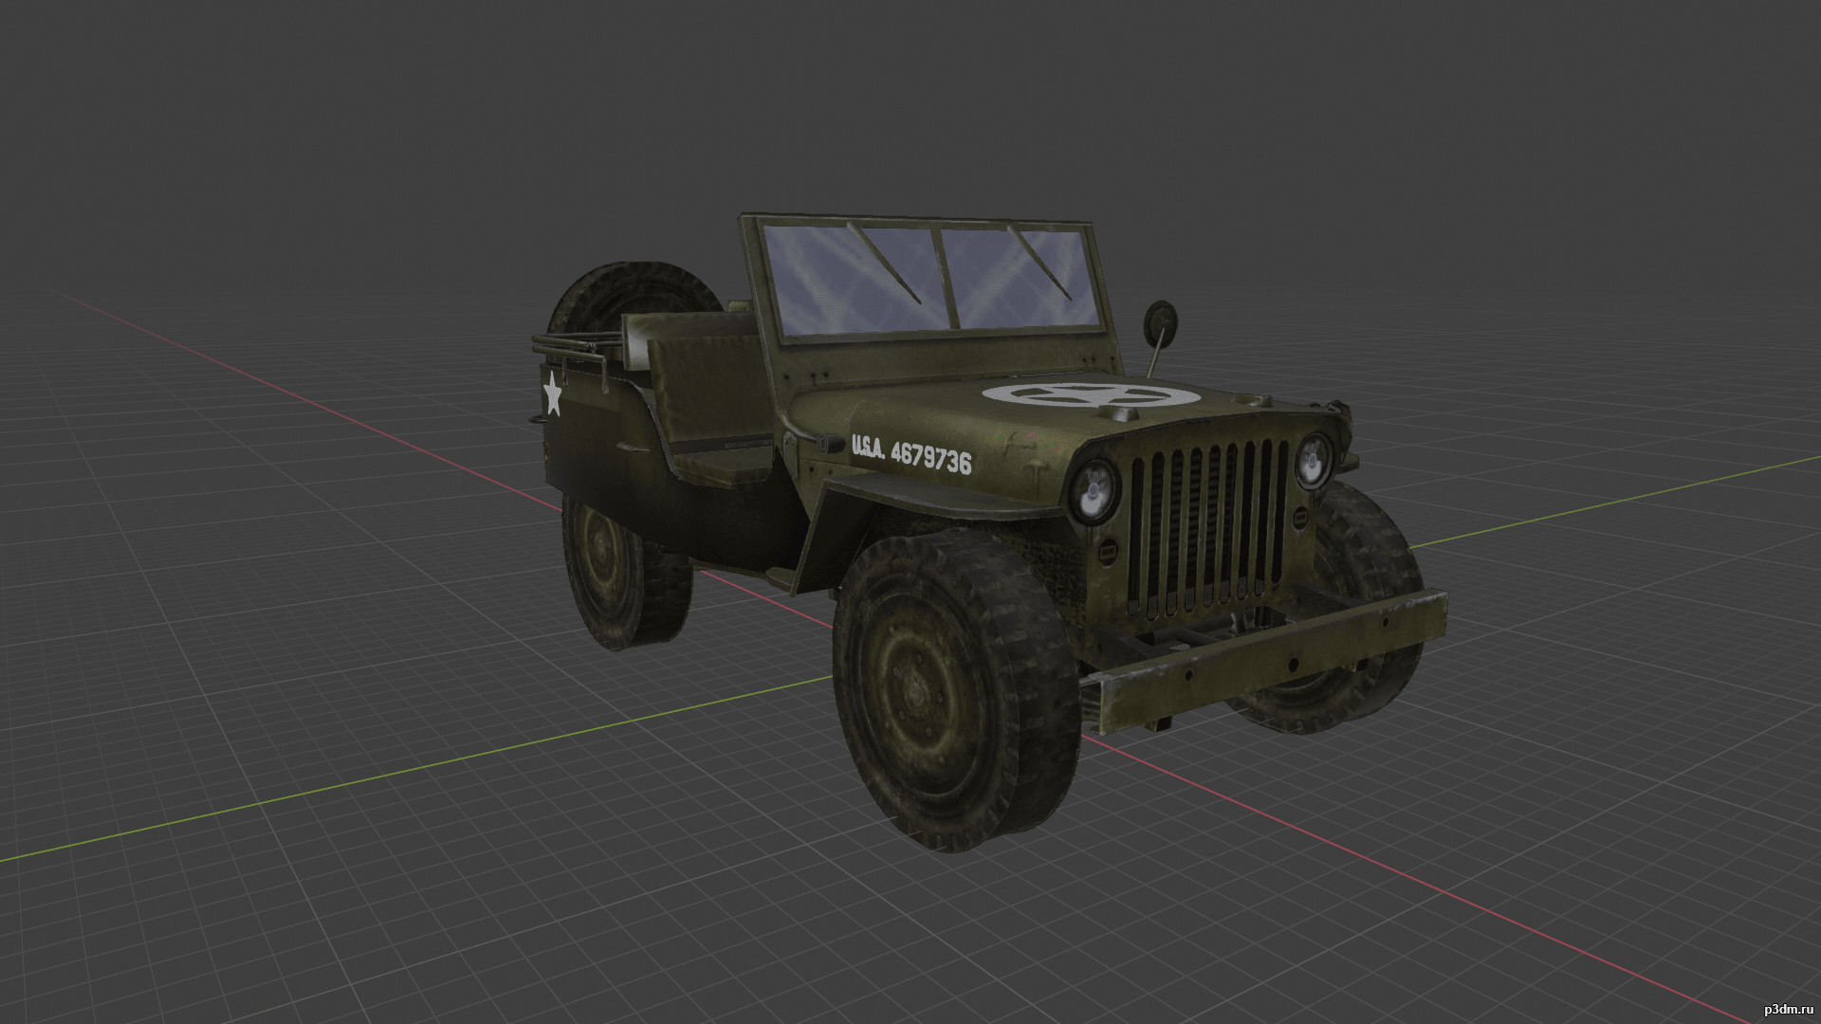This screenshot has height=1024, width=1821.
Task: Click the circled star on the hood
Action: [x=1090, y=396]
